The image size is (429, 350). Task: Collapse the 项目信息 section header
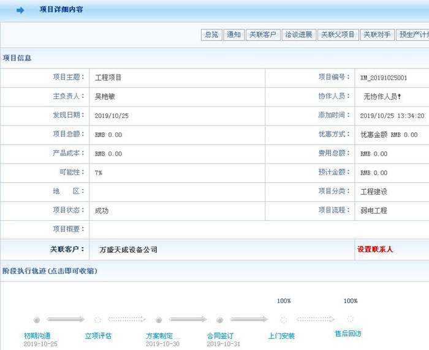[x=17, y=58]
